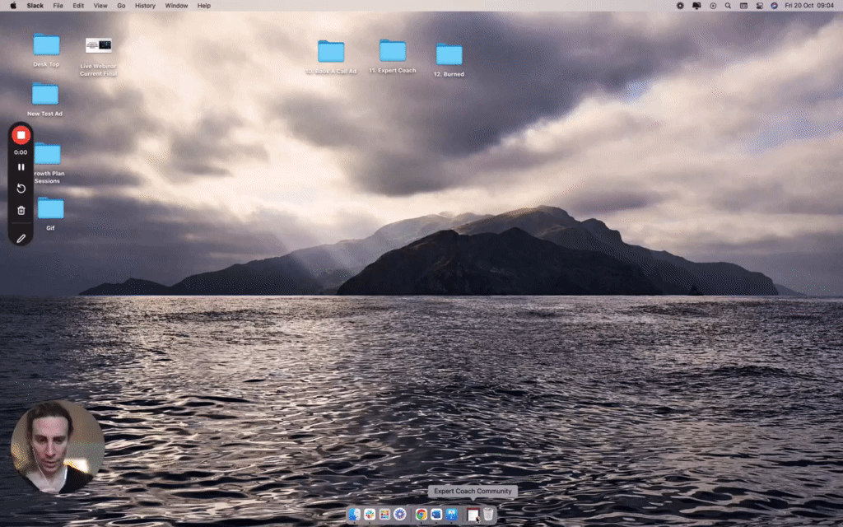Open Keynote from the dock
Screen dimensions: 843x527
[x=451, y=515]
